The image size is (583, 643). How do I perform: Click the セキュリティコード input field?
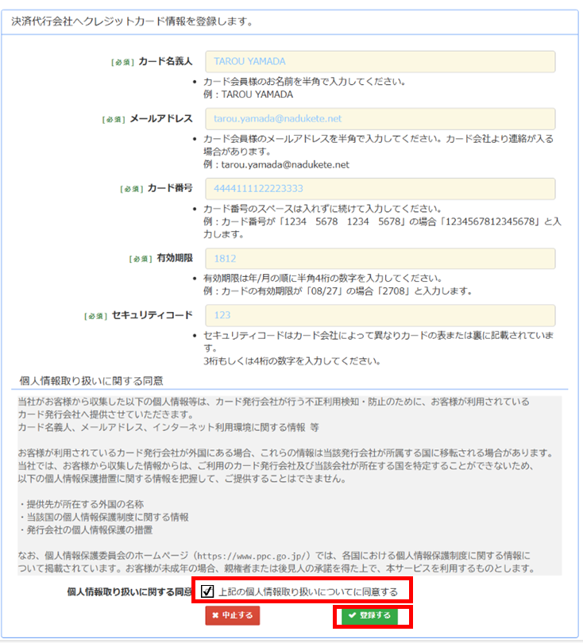(x=380, y=315)
